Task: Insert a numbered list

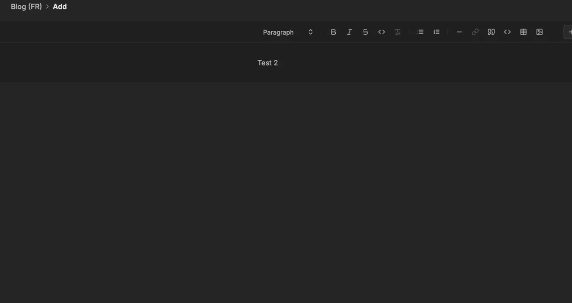Action: click(436, 32)
